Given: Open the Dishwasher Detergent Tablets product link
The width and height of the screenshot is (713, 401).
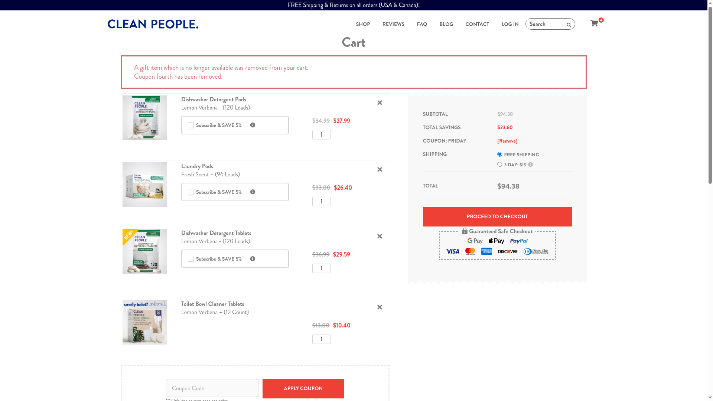Looking at the screenshot, I should tap(216, 233).
